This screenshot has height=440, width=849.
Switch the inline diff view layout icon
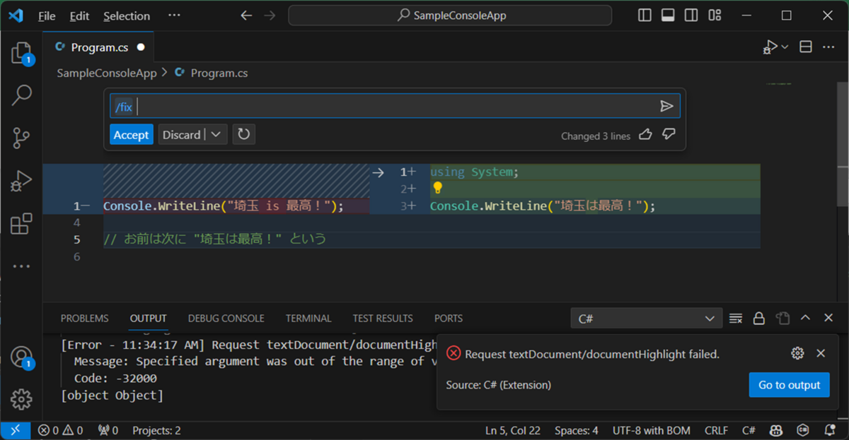click(x=805, y=47)
